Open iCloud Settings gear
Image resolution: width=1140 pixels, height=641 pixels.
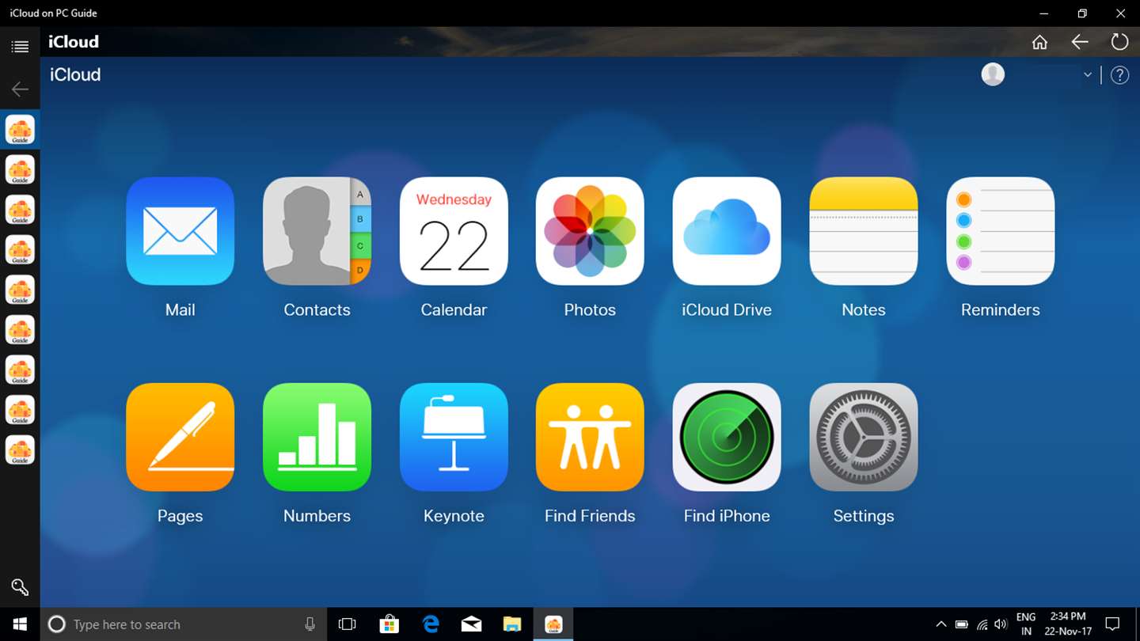(864, 438)
